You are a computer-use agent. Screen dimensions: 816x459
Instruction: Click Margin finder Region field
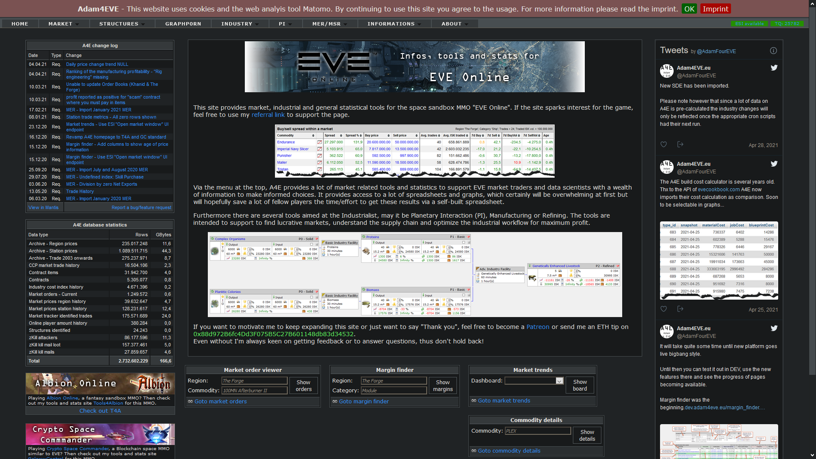pyautogui.click(x=394, y=381)
